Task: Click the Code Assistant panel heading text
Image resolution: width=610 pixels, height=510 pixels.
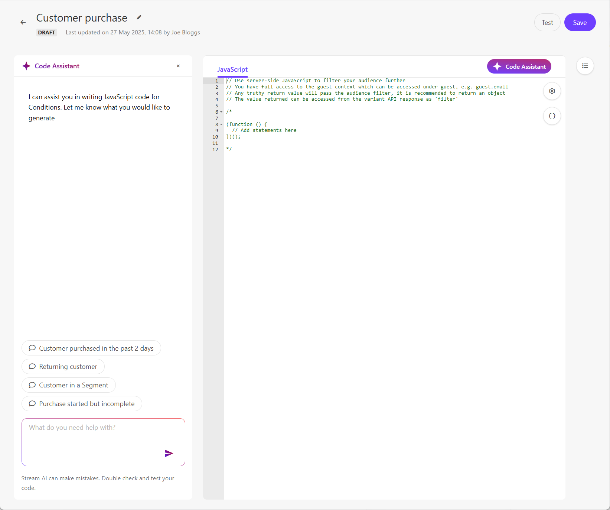Action: (x=57, y=66)
